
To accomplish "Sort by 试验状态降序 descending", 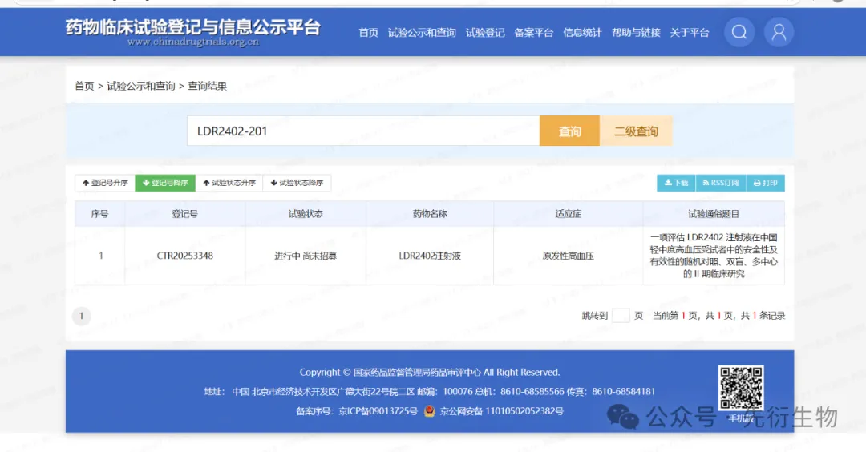I will 297,183.
